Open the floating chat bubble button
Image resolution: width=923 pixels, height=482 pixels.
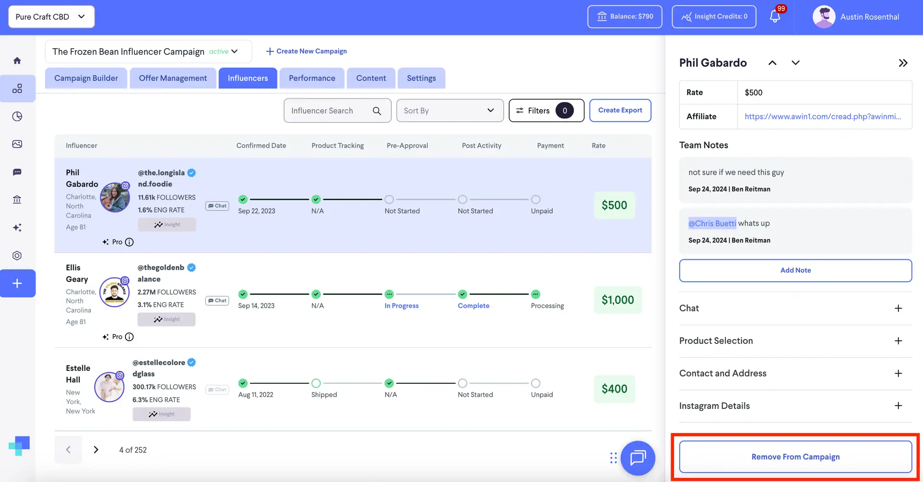click(637, 458)
